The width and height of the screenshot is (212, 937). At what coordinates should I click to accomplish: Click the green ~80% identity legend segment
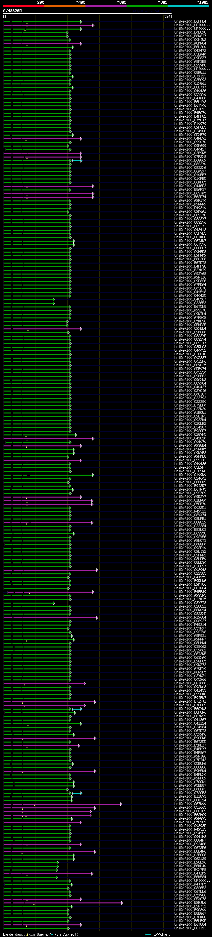point(147,6)
